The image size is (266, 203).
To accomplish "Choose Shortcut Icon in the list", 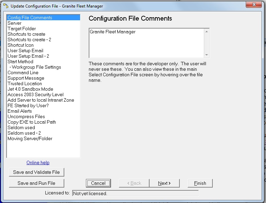I will (x=43, y=45).
